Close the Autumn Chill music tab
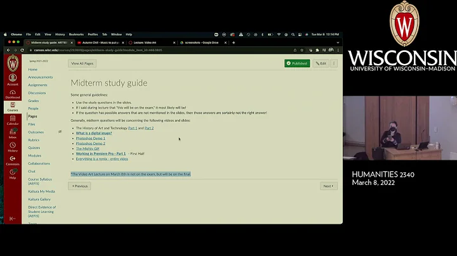The height and width of the screenshot is (256, 457). pos(123,42)
